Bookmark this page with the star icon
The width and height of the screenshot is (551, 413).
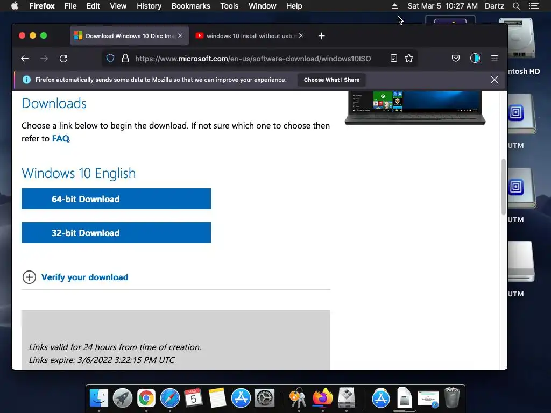409,58
